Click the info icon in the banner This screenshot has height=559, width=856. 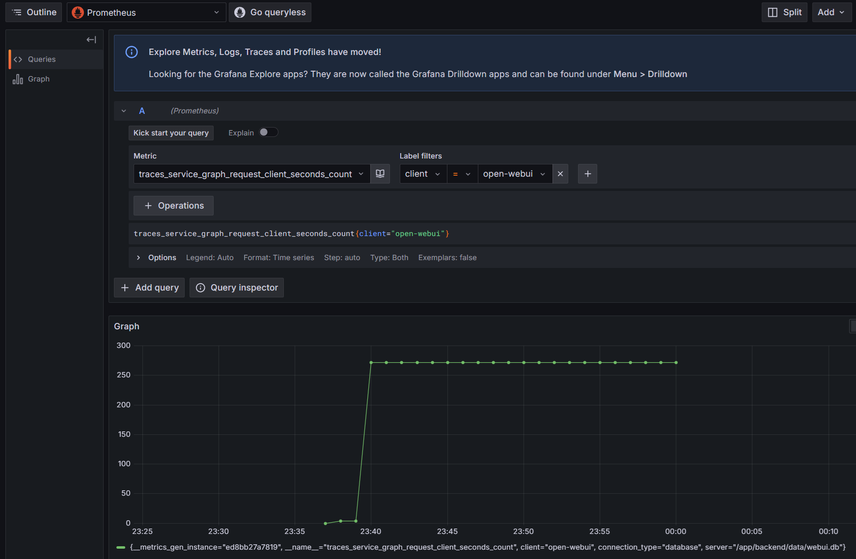point(132,52)
